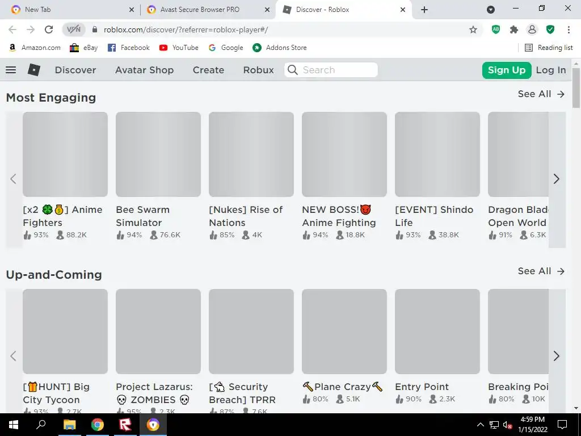See All Up-and-Coming games
581x436 pixels.
coord(541,271)
